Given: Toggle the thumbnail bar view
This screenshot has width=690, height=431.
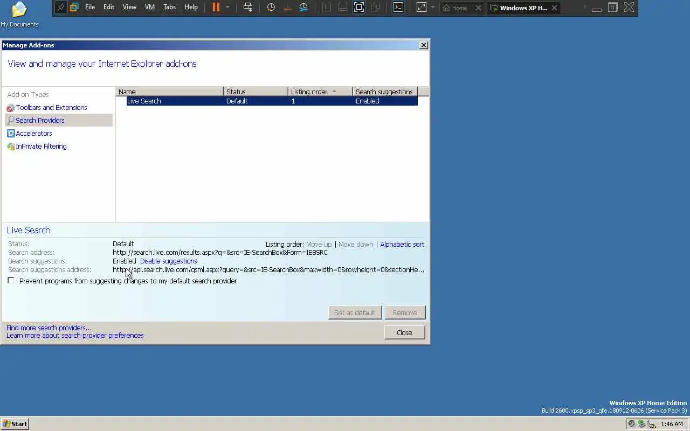Looking at the screenshot, I should [343, 8].
